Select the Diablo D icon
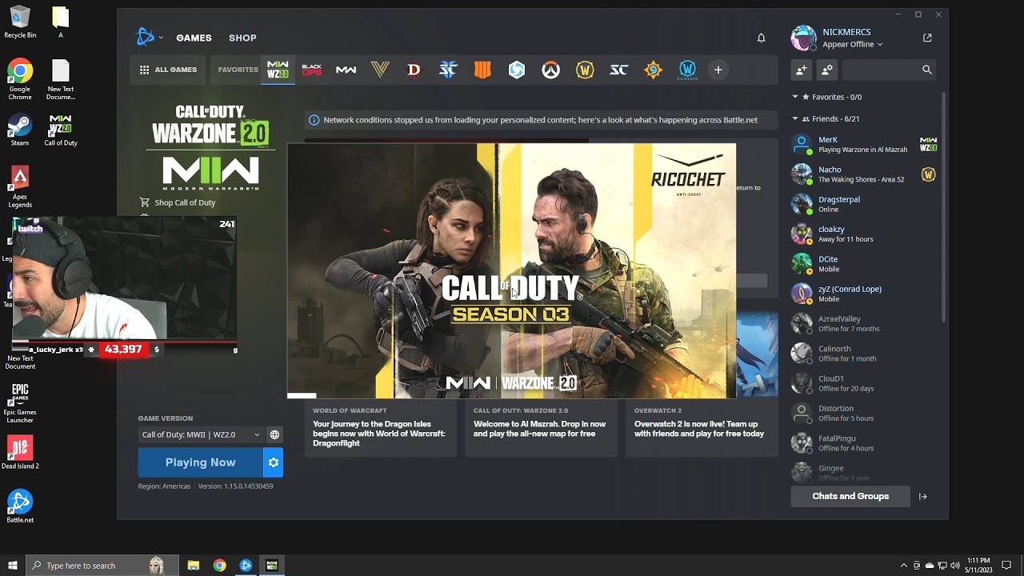The width and height of the screenshot is (1024, 576). pyautogui.click(x=414, y=70)
